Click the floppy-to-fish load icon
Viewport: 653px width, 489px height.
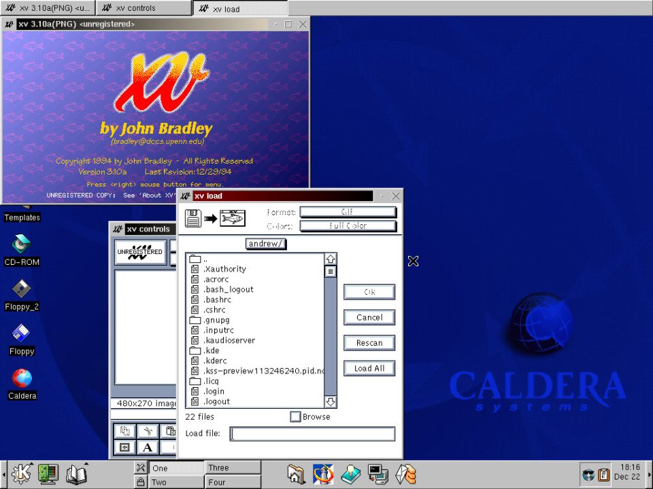215,217
